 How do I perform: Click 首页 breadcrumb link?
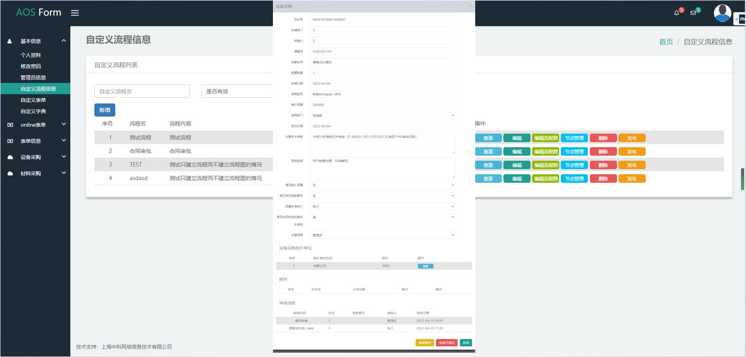tap(666, 42)
